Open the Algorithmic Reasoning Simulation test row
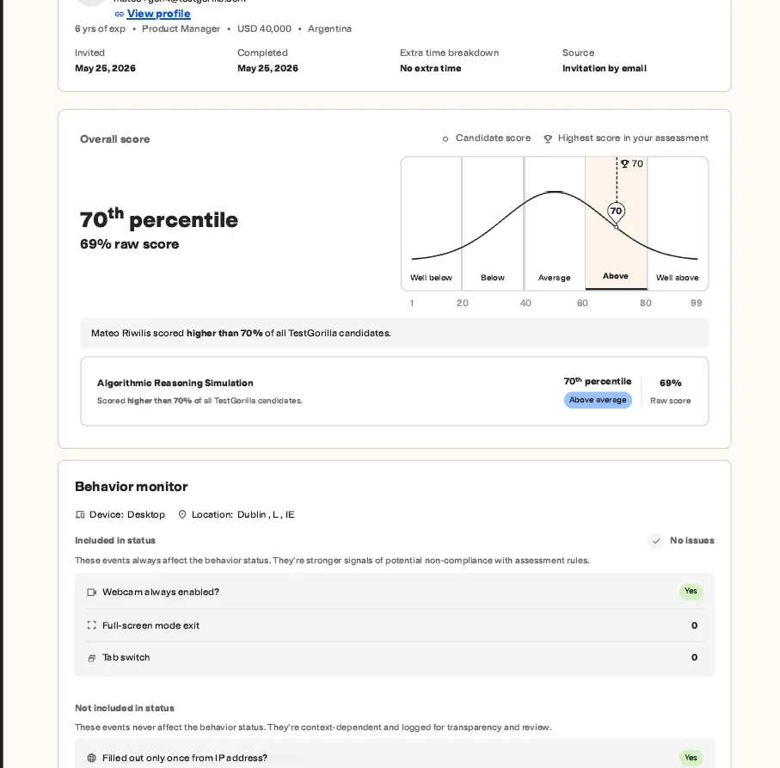780x768 pixels. (395, 391)
